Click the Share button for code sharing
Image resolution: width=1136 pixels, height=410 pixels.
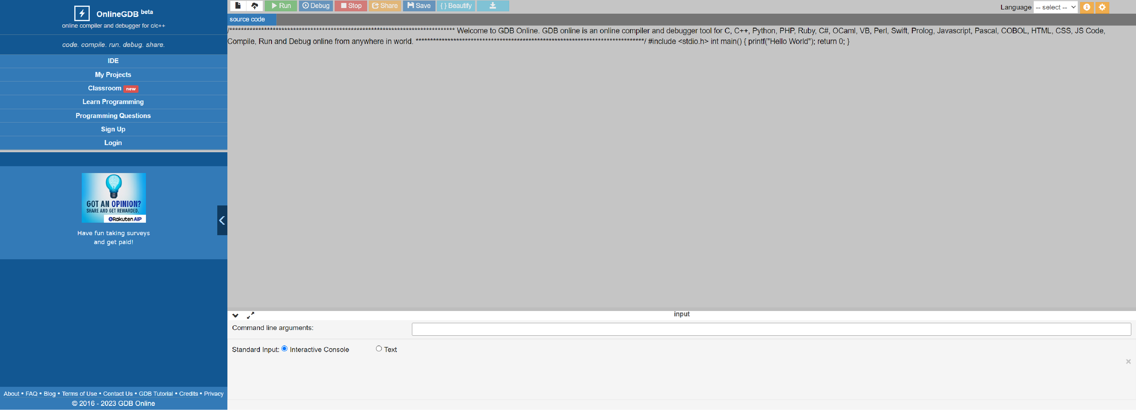point(384,6)
